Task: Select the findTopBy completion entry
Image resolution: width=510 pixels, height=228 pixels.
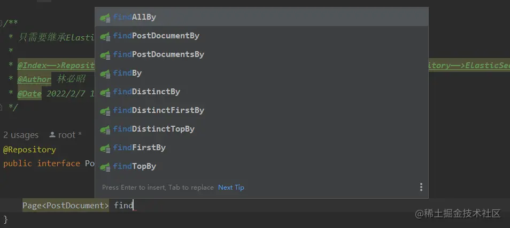Action: [x=261, y=166]
